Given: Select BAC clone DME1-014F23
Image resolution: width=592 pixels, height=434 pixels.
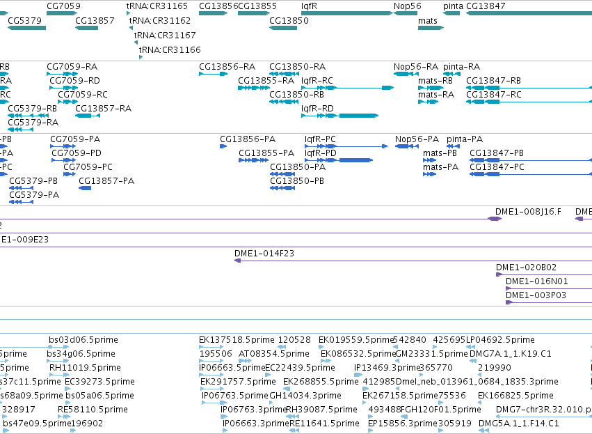Looking at the screenshot, I should 413,261.
